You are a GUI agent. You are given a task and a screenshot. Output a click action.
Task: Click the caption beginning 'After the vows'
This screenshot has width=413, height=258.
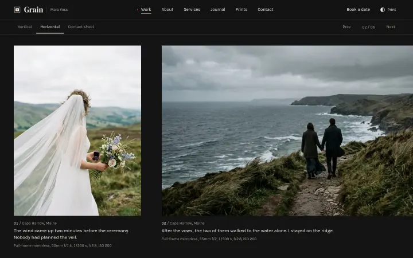(247, 231)
